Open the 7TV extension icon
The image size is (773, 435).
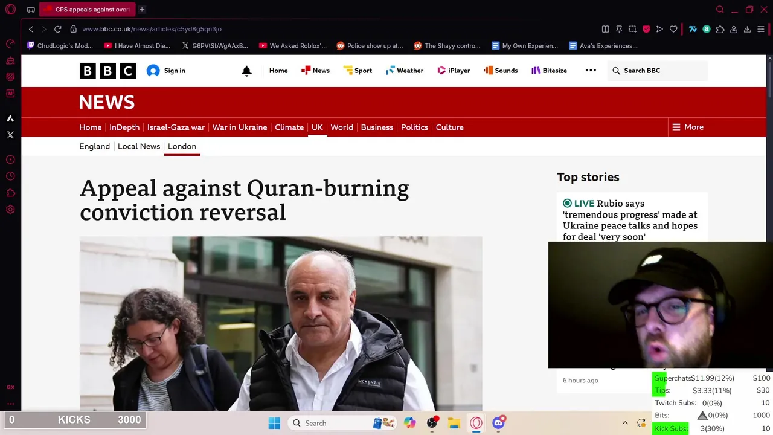click(x=693, y=29)
